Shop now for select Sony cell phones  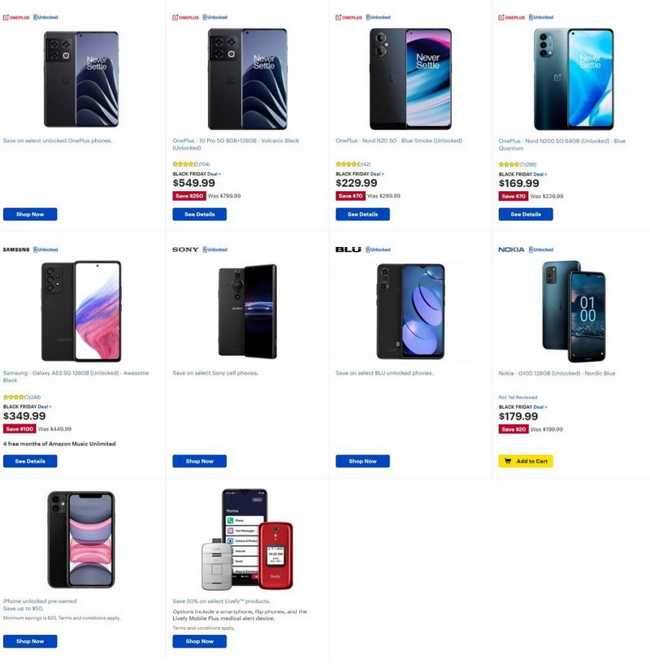(199, 461)
